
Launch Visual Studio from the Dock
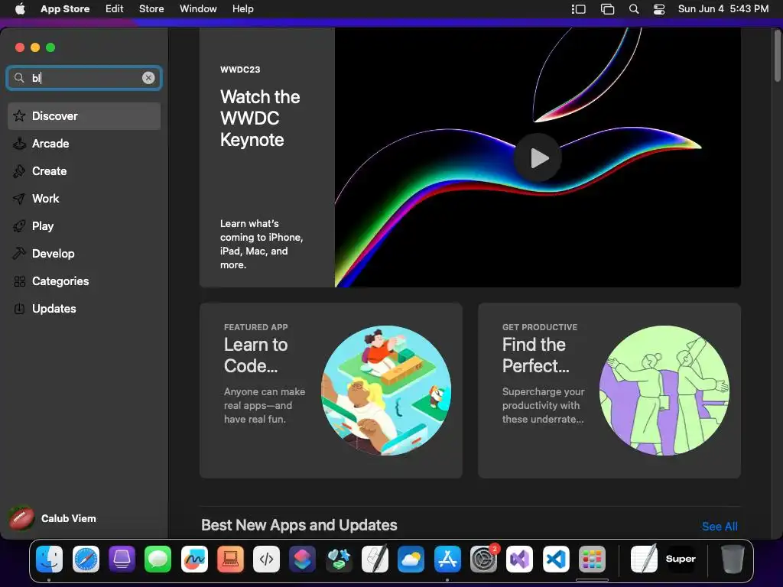pyautogui.click(x=519, y=559)
